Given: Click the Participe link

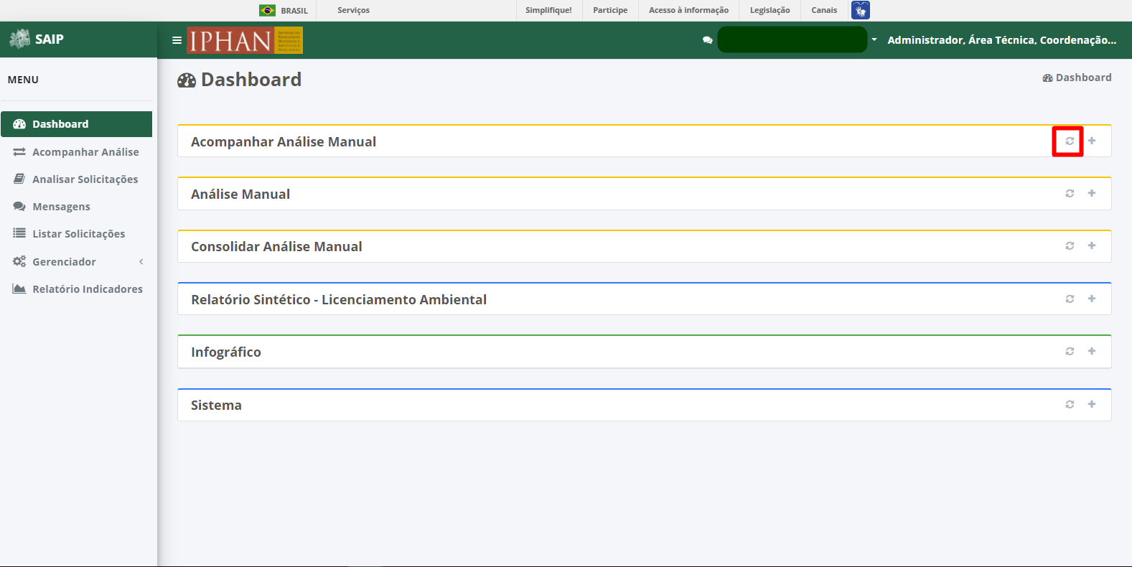Looking at the screenshot, I should (610, 10).
